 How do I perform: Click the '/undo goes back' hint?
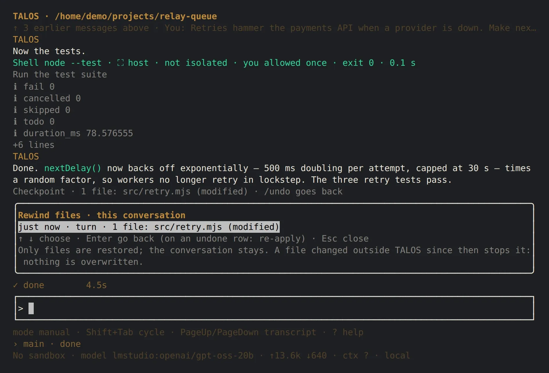pyautogui.click(x=303, y=191)
